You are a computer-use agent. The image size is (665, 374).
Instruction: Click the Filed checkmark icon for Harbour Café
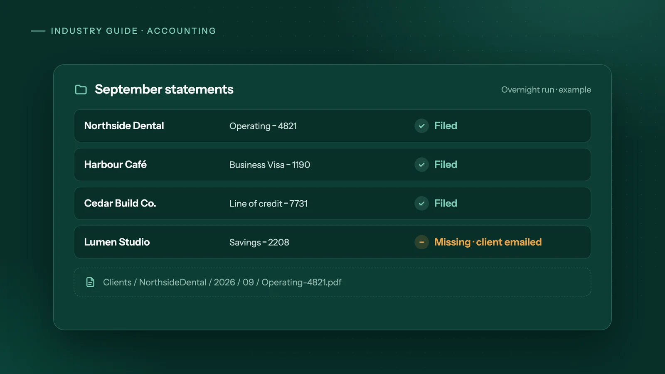pos(421,165)
